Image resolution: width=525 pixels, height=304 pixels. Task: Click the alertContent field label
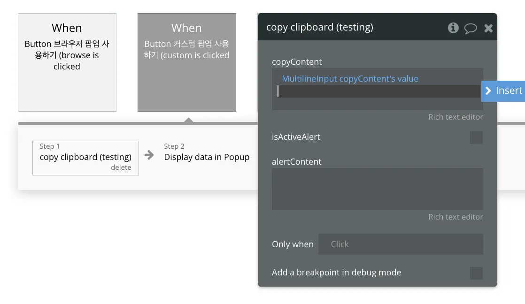[297, 162]
